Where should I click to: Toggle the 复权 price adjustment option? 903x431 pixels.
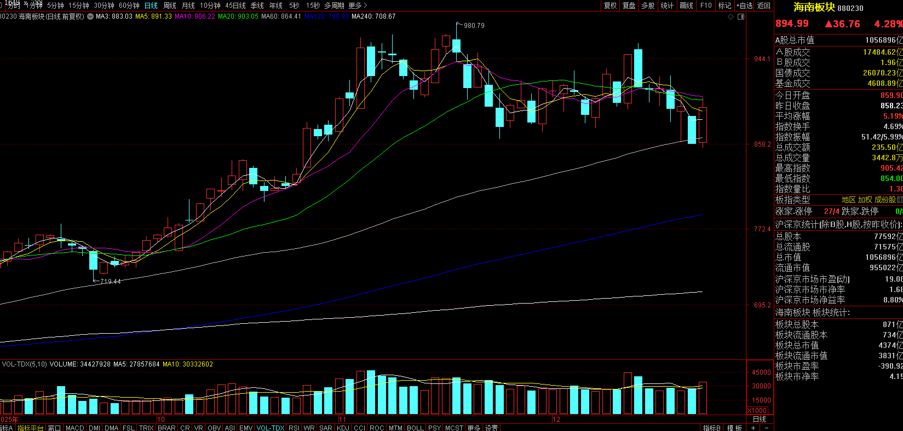point(610,5)
